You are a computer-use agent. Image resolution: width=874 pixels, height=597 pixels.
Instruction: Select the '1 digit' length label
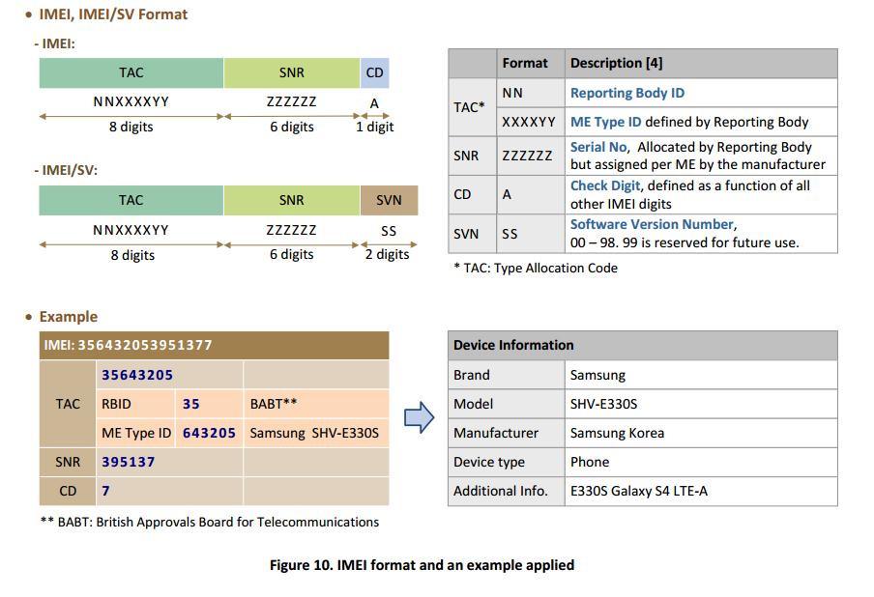374,127
